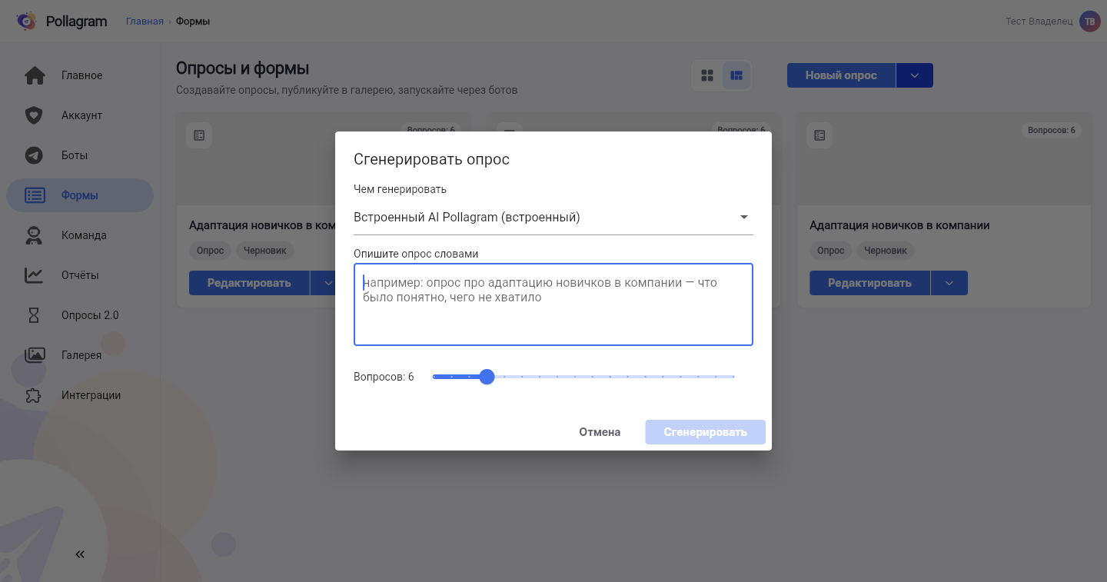Click the user avatar ТВ
This screenshot has width=1107, height=582.
click(1089, 22)
